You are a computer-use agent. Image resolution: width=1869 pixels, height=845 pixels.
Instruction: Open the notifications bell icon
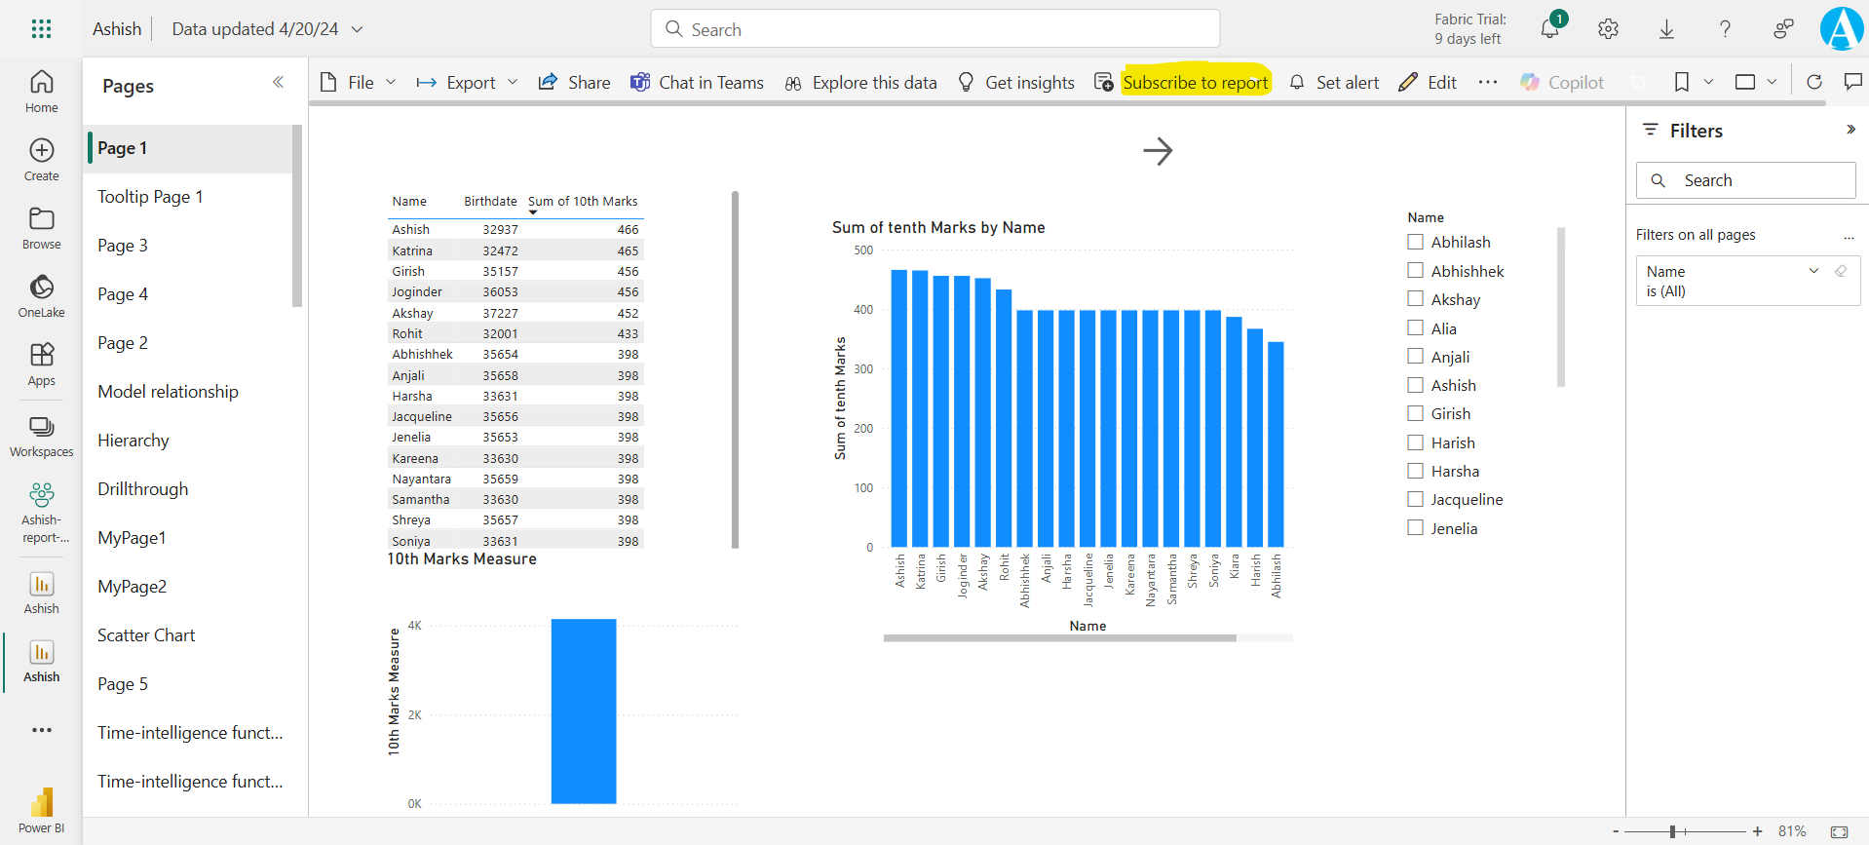coord(1549,29)
